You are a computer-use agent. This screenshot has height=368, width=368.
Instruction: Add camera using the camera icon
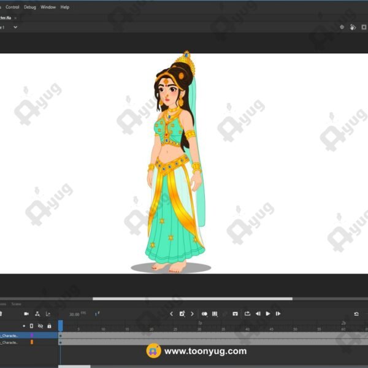26,314
